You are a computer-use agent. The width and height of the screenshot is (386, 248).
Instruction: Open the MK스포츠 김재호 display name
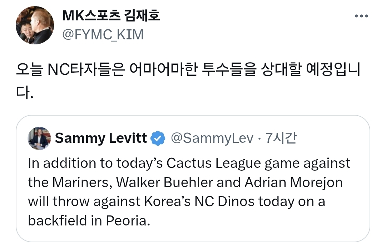[x=111, y=16]
